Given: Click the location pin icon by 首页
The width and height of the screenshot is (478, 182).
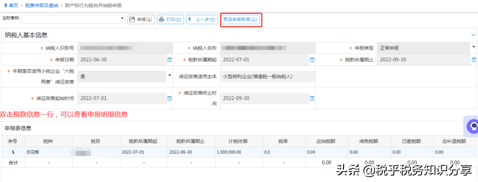Looking at the screenshot, I should [x=5, y=5].
